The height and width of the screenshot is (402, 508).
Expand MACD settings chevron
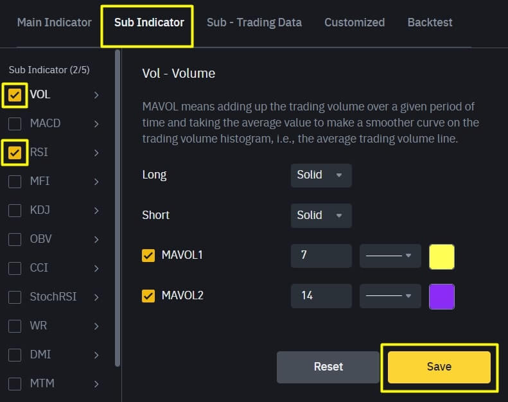click(x=96, y=124)
